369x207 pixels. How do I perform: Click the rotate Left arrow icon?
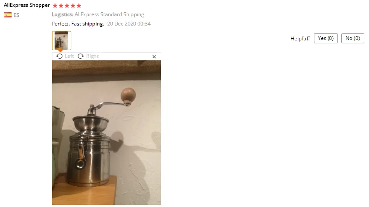59,56
